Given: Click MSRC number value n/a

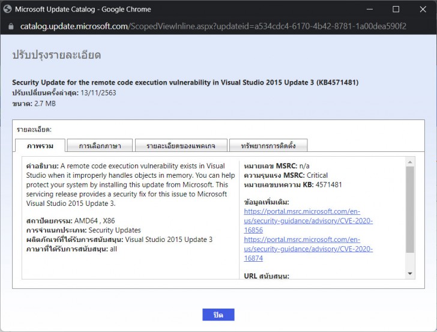Looking at the screenshot, I should 304,166.
